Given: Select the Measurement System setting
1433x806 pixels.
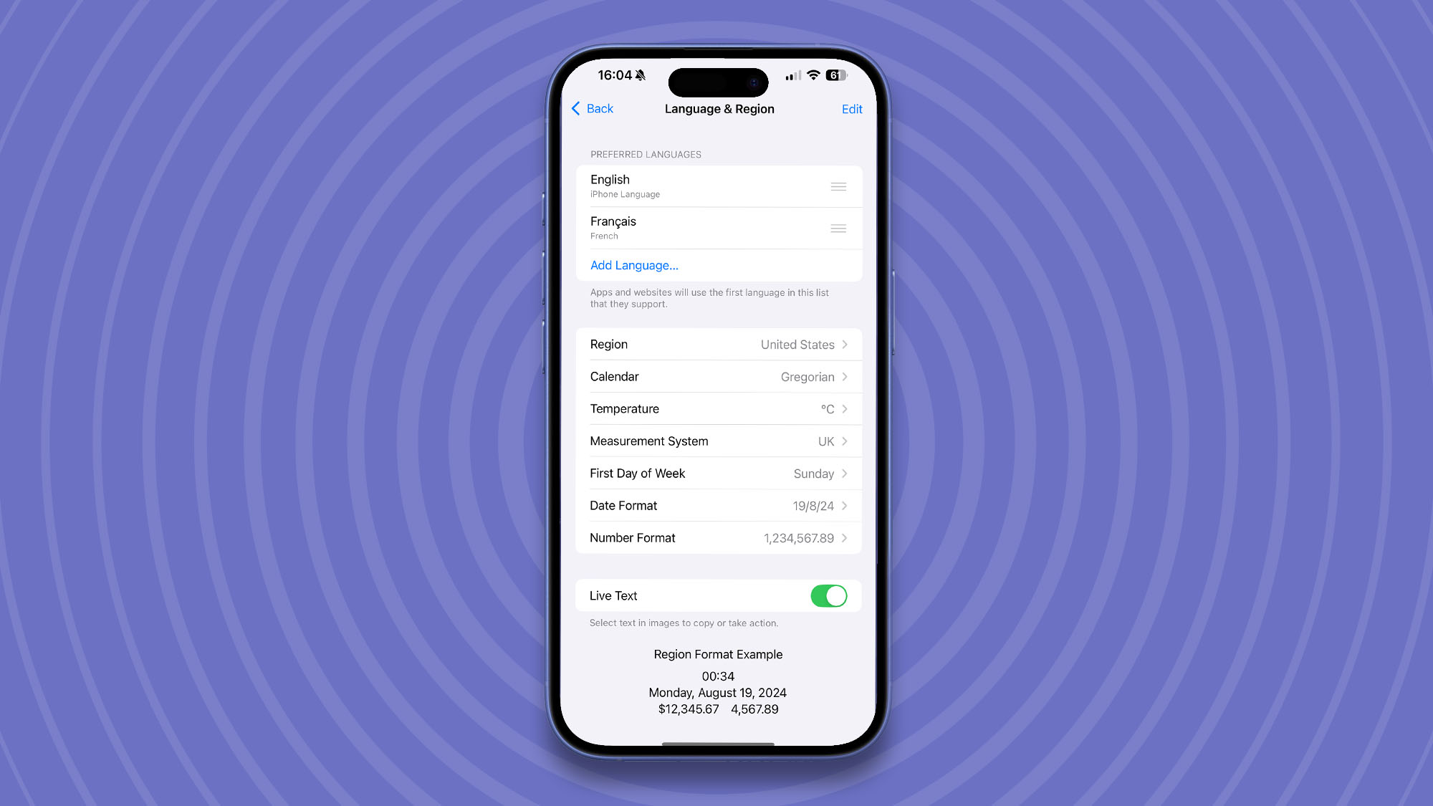Looking at the screenshot, I should 717,441.
